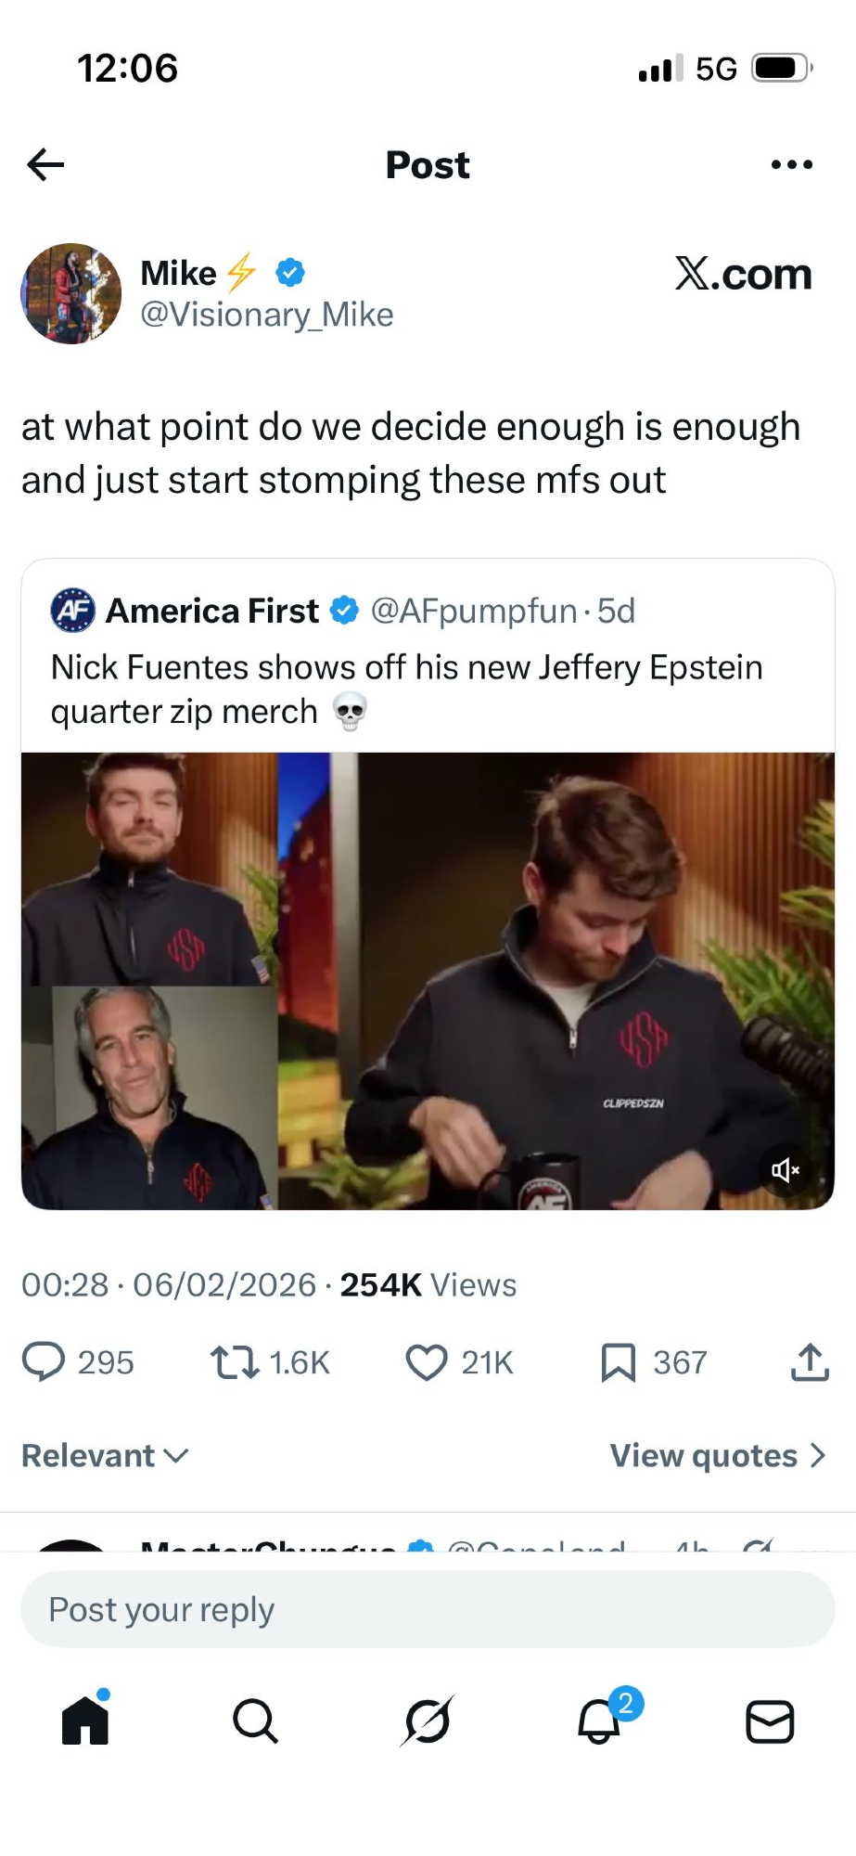This screenshot has height=1856, width=856.
Task: Share the post via share icon
Action: tap(810, 1362)
